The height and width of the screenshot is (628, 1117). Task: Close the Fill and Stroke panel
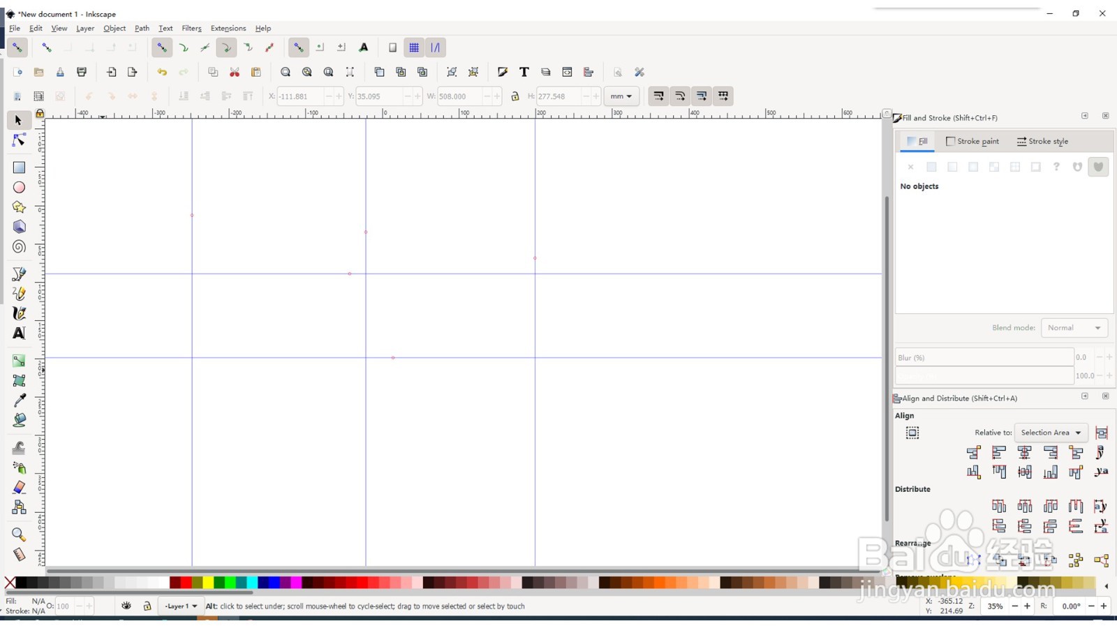[1105, 116]
